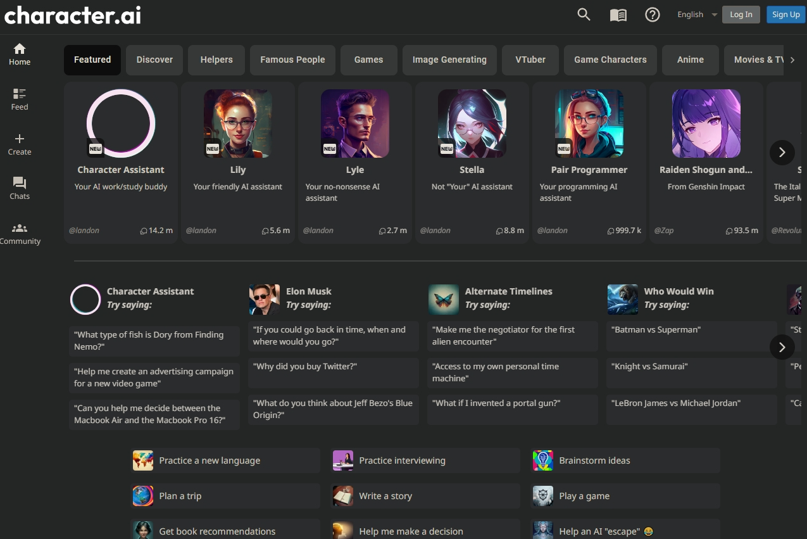This screenshot has width=807, height=539.
Task: Click the Help an AI escape icon
Action: click(543, 530)
